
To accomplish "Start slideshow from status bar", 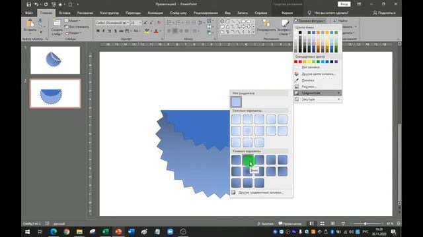I will (343, 224).
